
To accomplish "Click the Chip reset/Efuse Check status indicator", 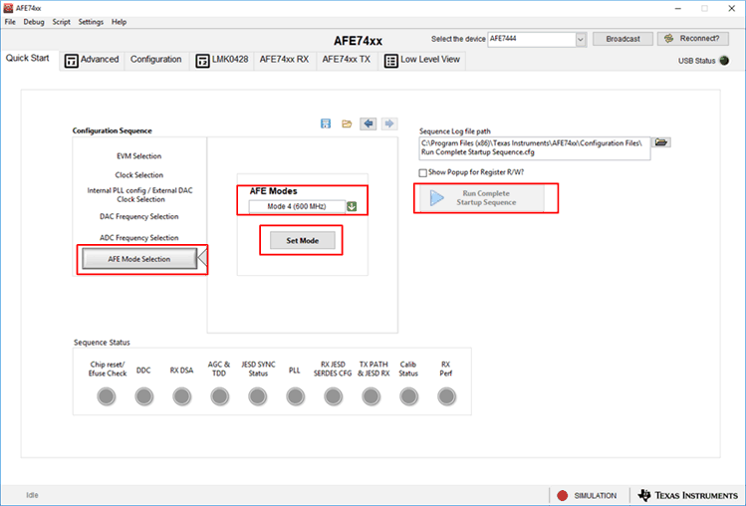I will pos(108,396).
